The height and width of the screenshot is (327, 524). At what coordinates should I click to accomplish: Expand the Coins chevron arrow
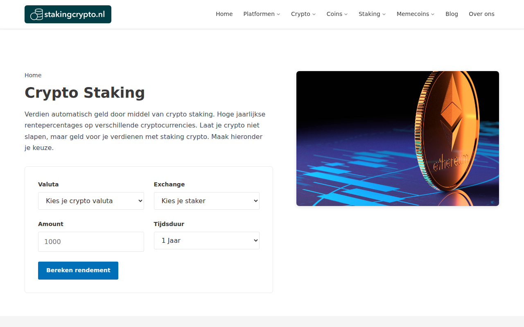click(346, 14)
